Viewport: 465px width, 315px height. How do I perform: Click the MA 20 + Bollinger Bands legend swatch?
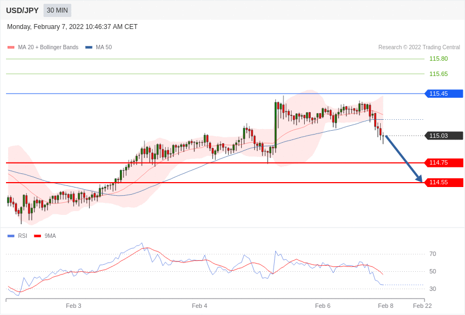pyautogui.click(x=11, y=48)
